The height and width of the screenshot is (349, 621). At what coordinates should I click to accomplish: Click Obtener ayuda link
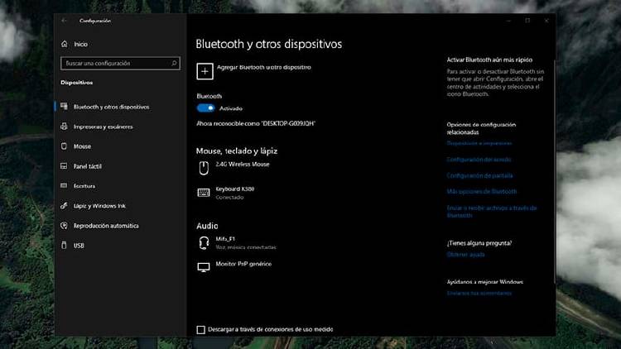tap(465, 255)
